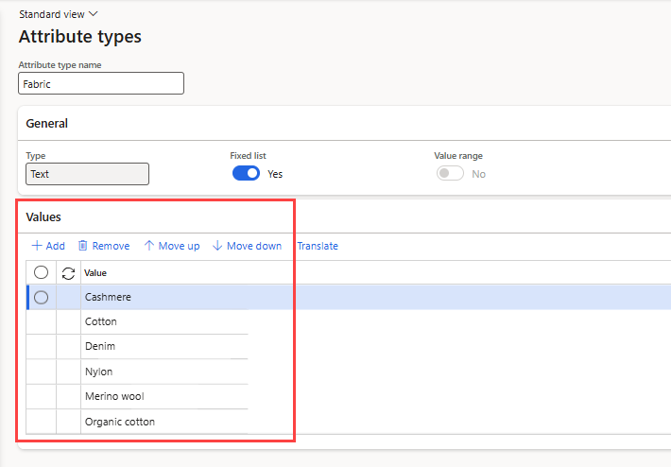
Task: Select the Merino wool value row
Action: point(114,396)
